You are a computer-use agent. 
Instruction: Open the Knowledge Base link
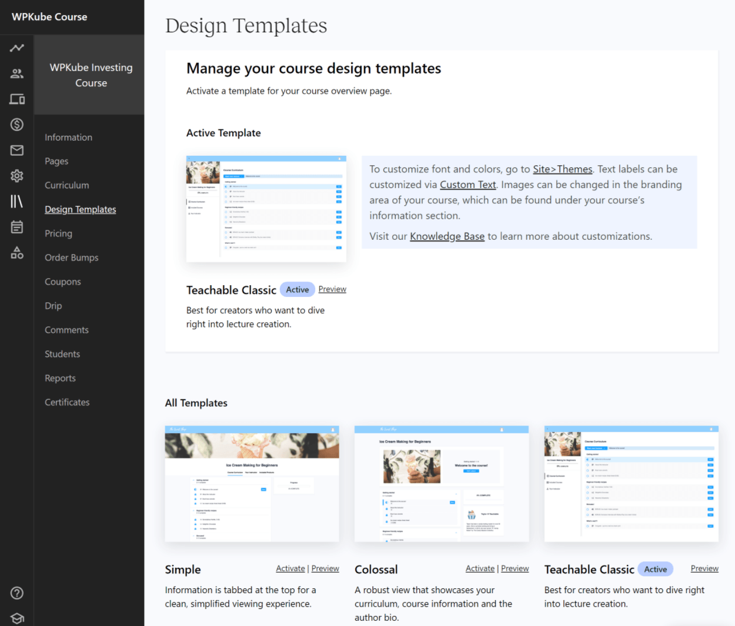point(447,236)
